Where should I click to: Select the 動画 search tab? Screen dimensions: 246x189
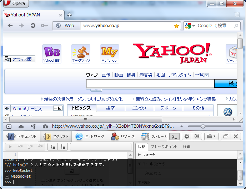[119, 75]
